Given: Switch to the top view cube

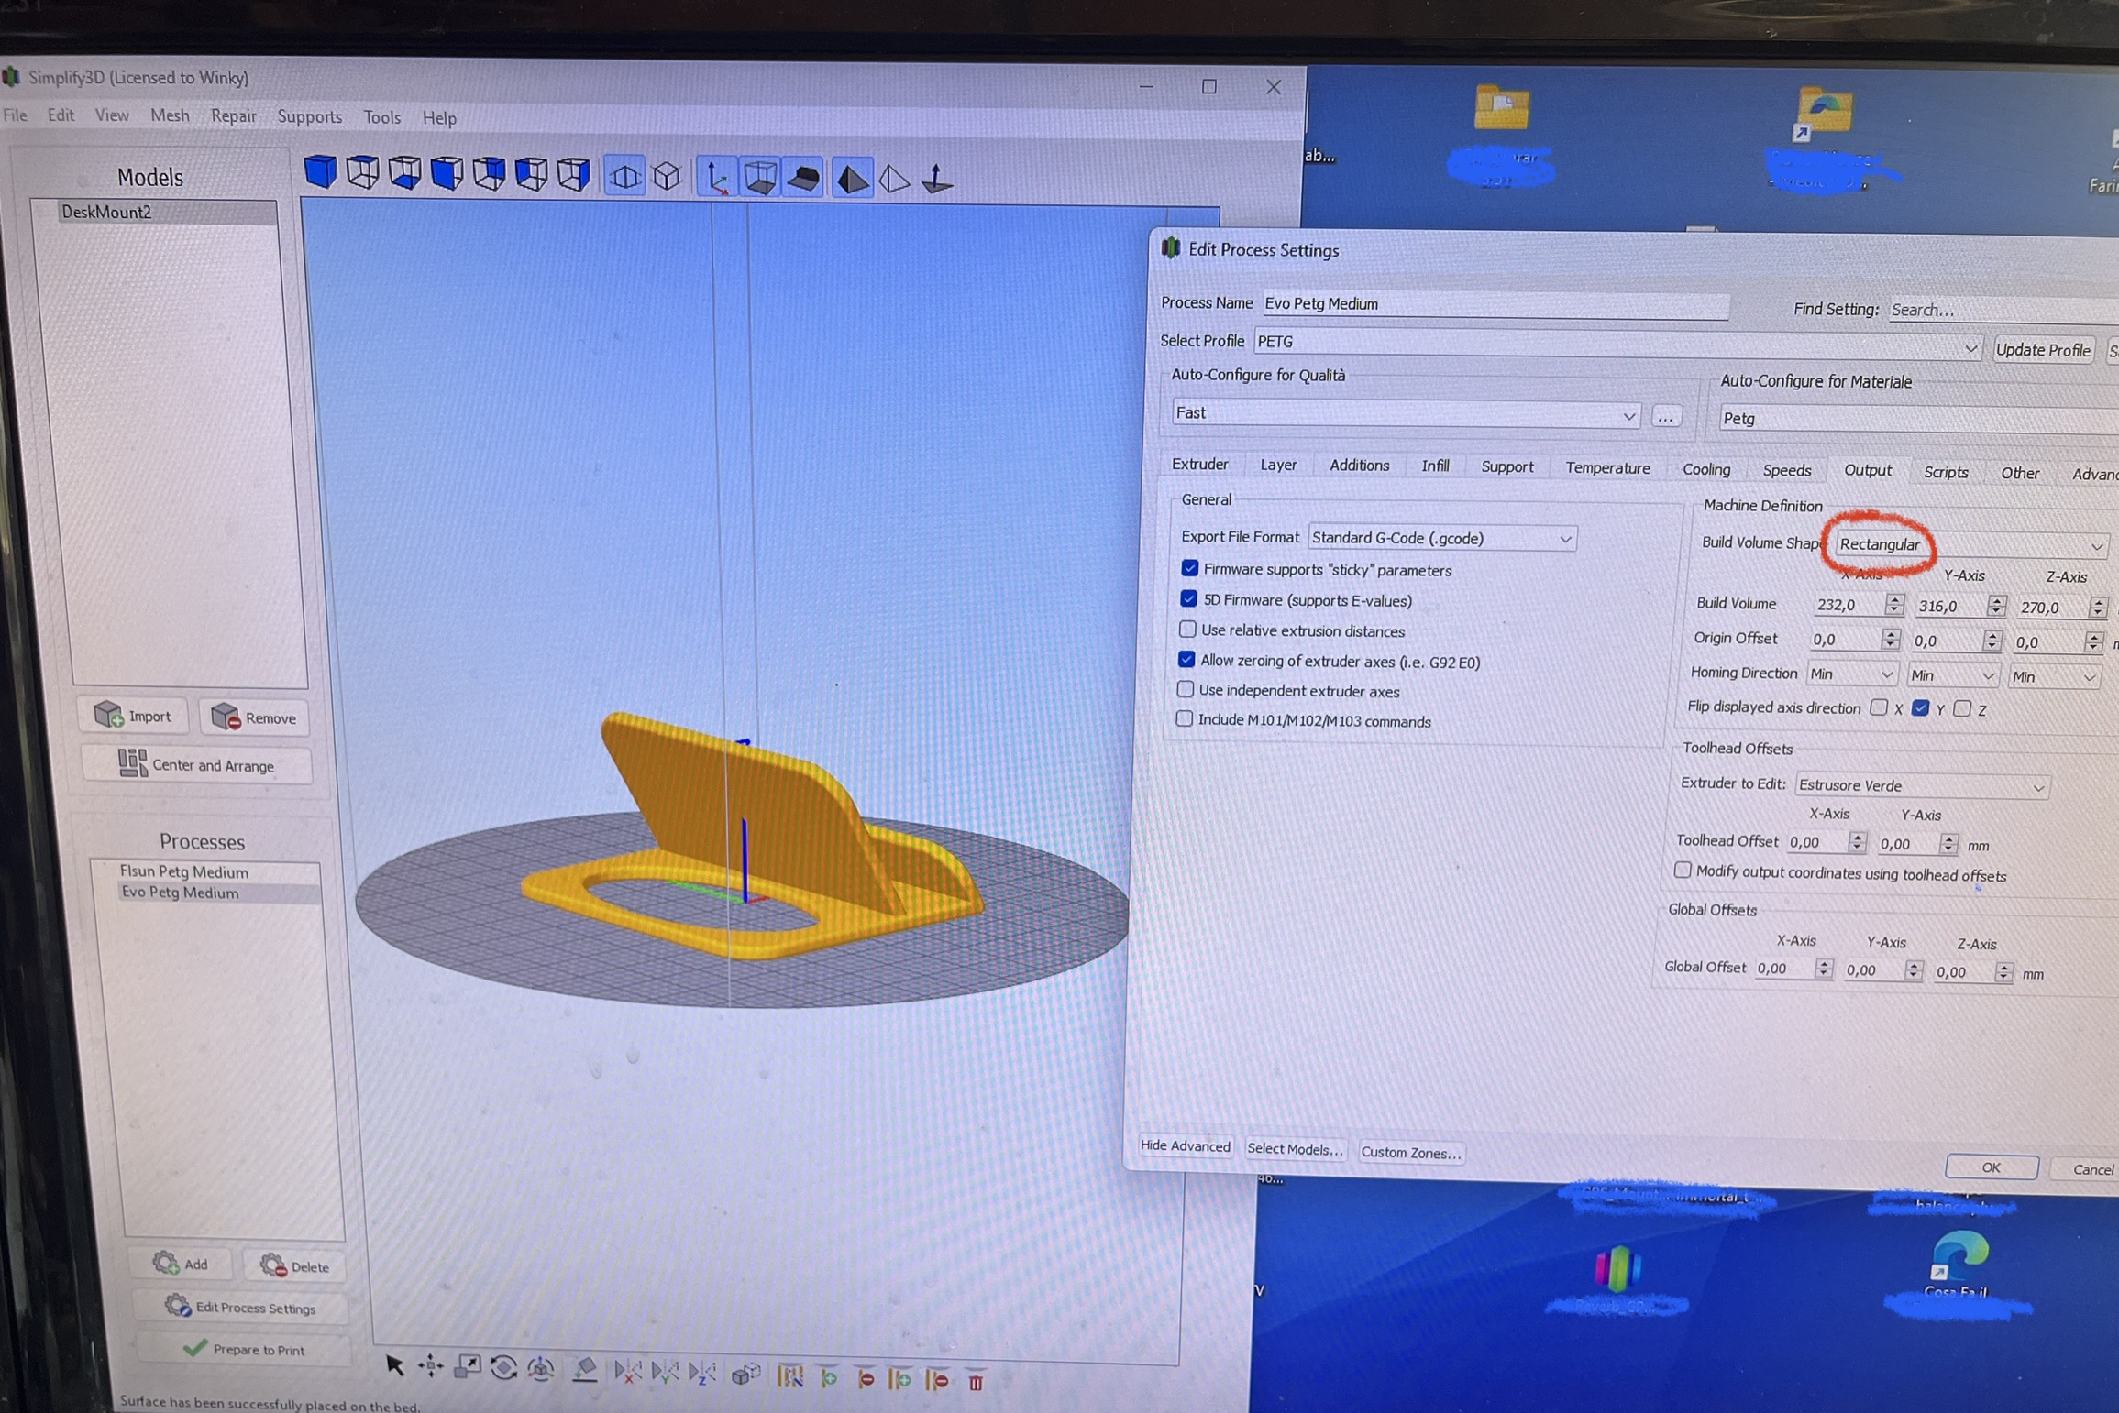Looking at the screenshot, I should [363, 172].
